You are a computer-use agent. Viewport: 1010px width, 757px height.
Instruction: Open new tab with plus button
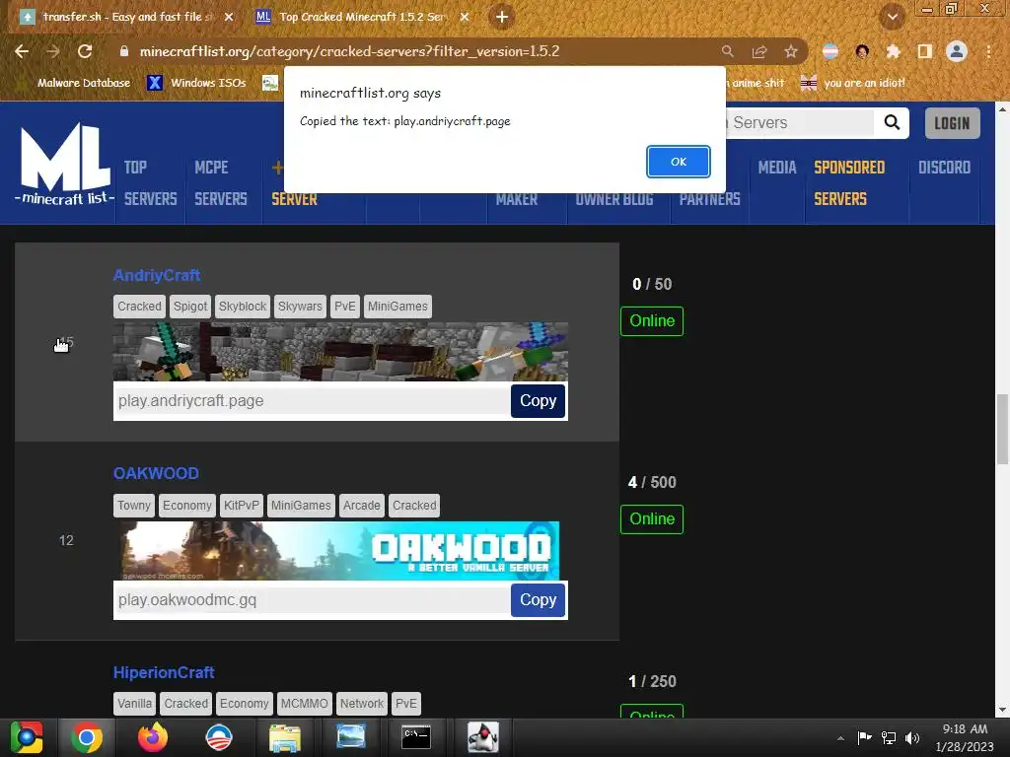click(x=502, y=17)
